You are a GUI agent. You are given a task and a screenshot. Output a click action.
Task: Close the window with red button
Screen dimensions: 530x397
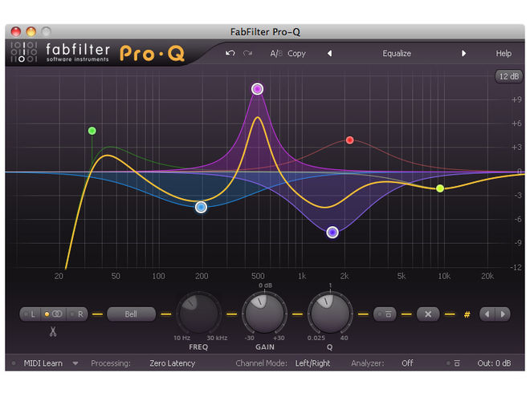(x=16, y=32)
